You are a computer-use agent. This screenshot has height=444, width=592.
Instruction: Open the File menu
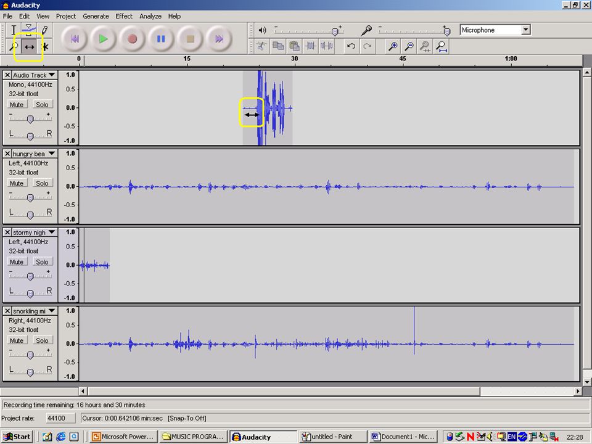click(7, 16)
